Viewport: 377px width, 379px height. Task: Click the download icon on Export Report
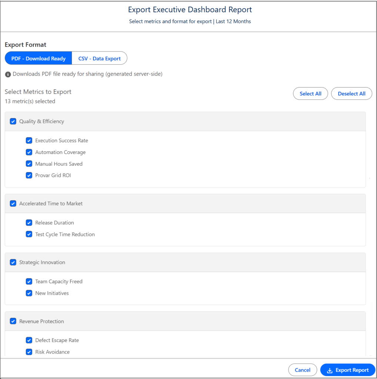[x=330, y=370]
